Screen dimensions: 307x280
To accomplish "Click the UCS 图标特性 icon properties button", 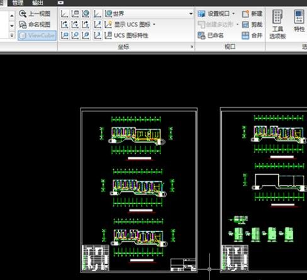I will (126, 35).
